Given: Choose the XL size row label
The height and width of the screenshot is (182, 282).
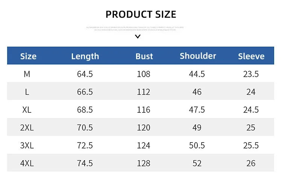Looking at the screenshot, I should [27, 110].
